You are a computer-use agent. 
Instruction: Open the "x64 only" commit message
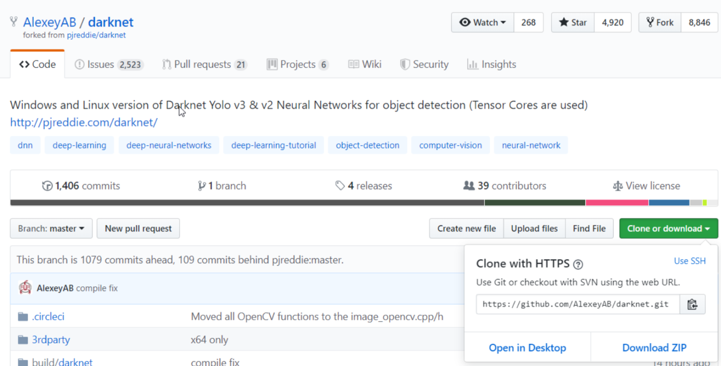coord(209,340)
